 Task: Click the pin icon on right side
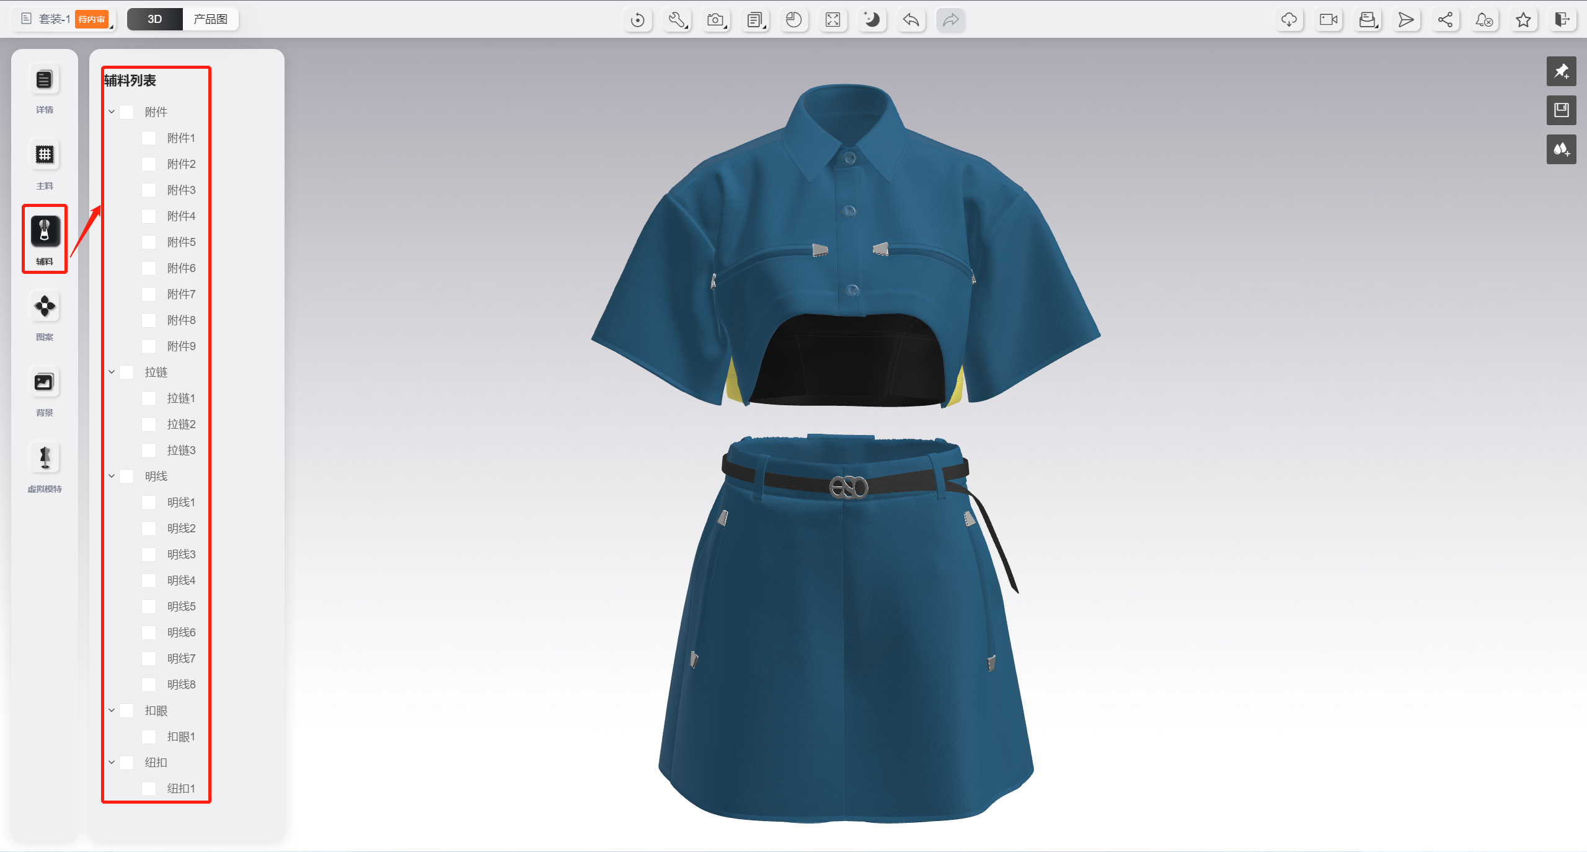[1561, 71]
